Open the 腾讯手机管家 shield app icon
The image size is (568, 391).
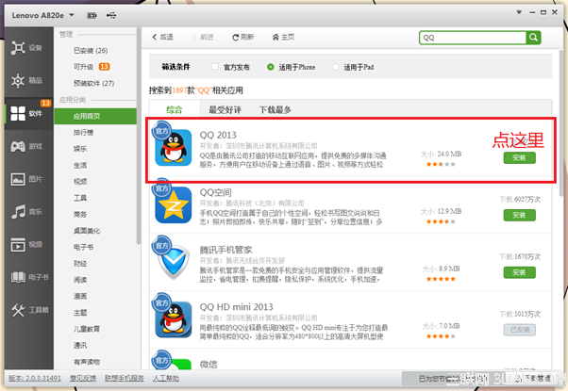click(174, 262)
